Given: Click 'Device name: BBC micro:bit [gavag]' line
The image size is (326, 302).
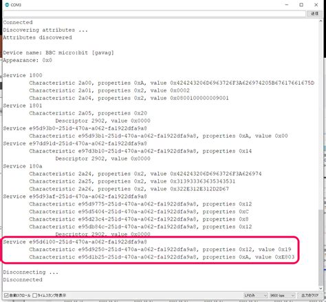Looking at the screenshot, I should pyautogui.click(x=58, y=52).
